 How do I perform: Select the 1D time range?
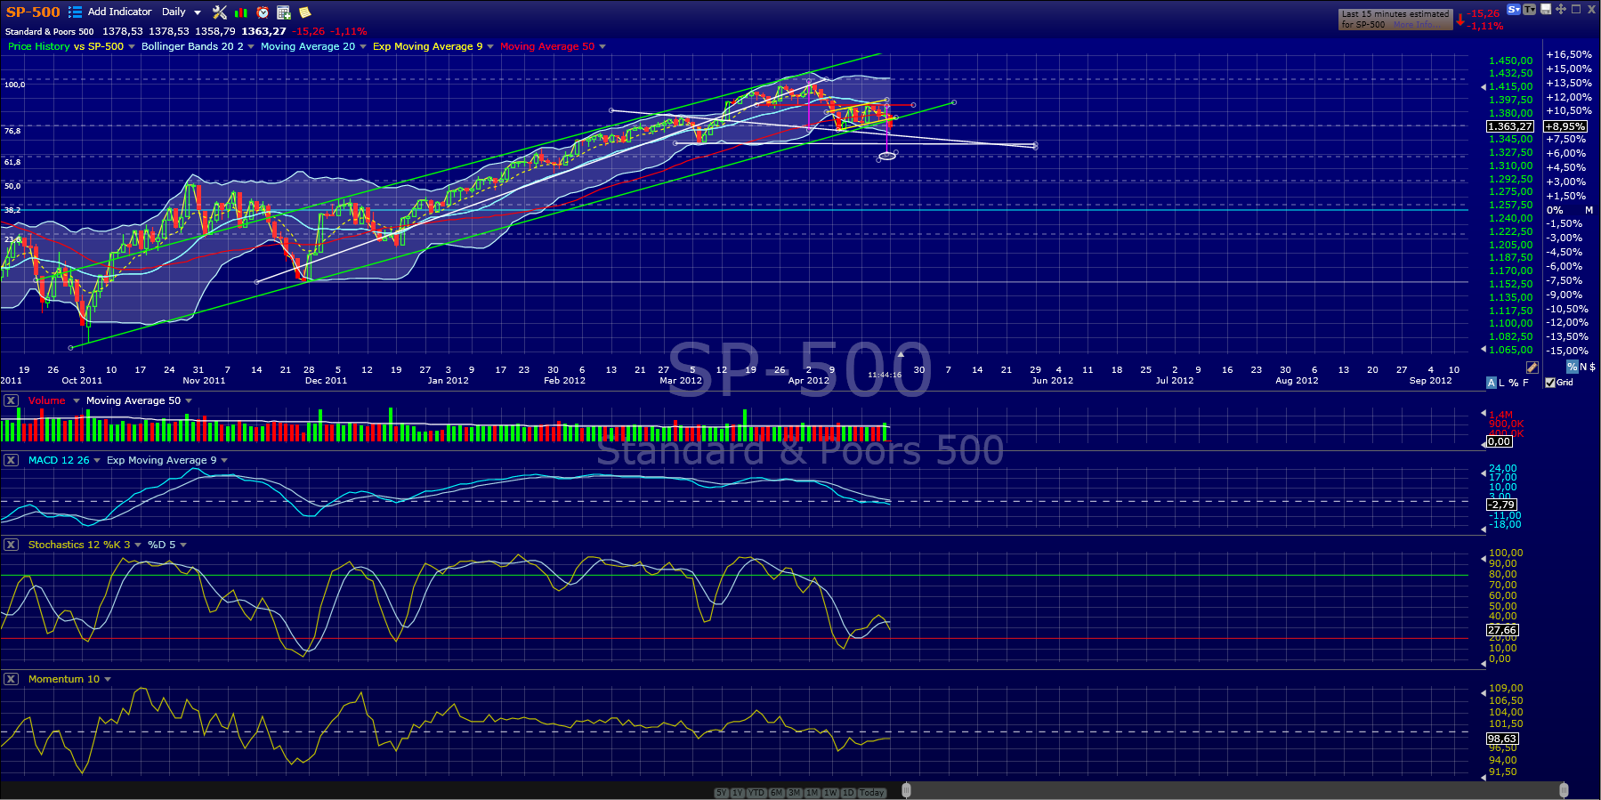(x=848, y=793)
